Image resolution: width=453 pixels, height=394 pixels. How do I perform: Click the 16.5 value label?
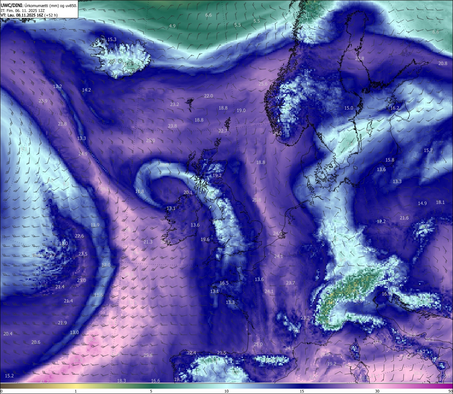pyautogui.click(x=224, y=283)
